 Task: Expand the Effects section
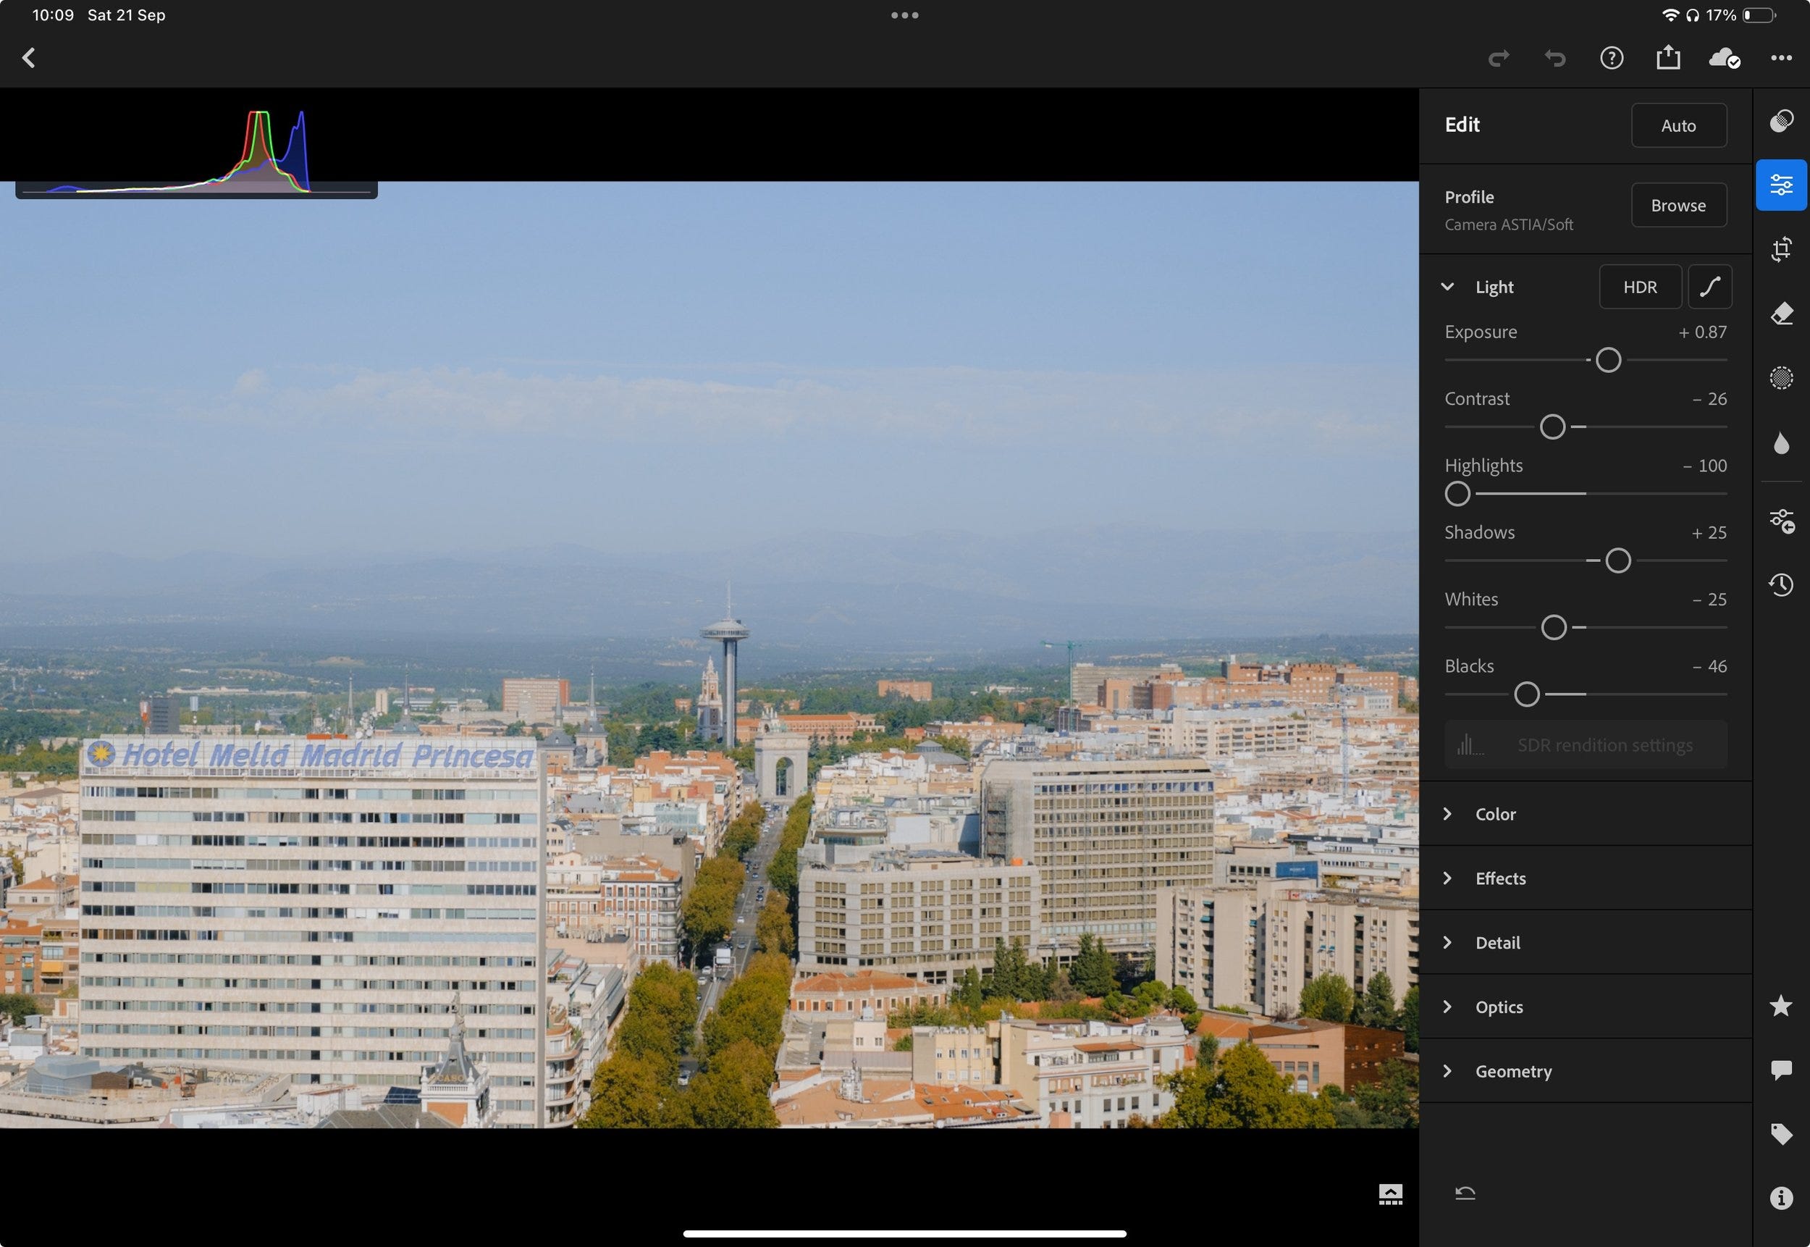click(1499, 878)
